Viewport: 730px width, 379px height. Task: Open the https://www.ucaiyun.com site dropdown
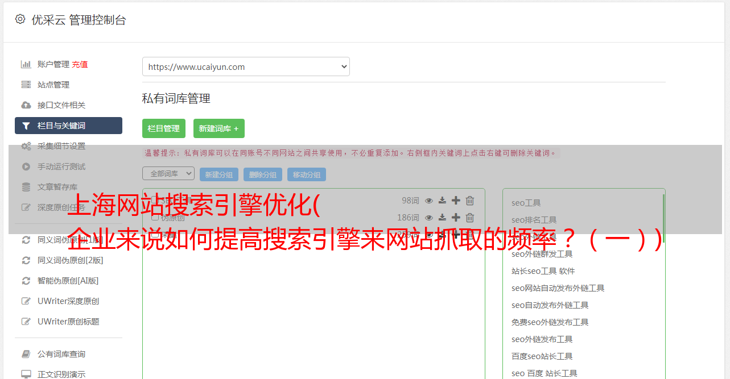[x=246, y=66]
